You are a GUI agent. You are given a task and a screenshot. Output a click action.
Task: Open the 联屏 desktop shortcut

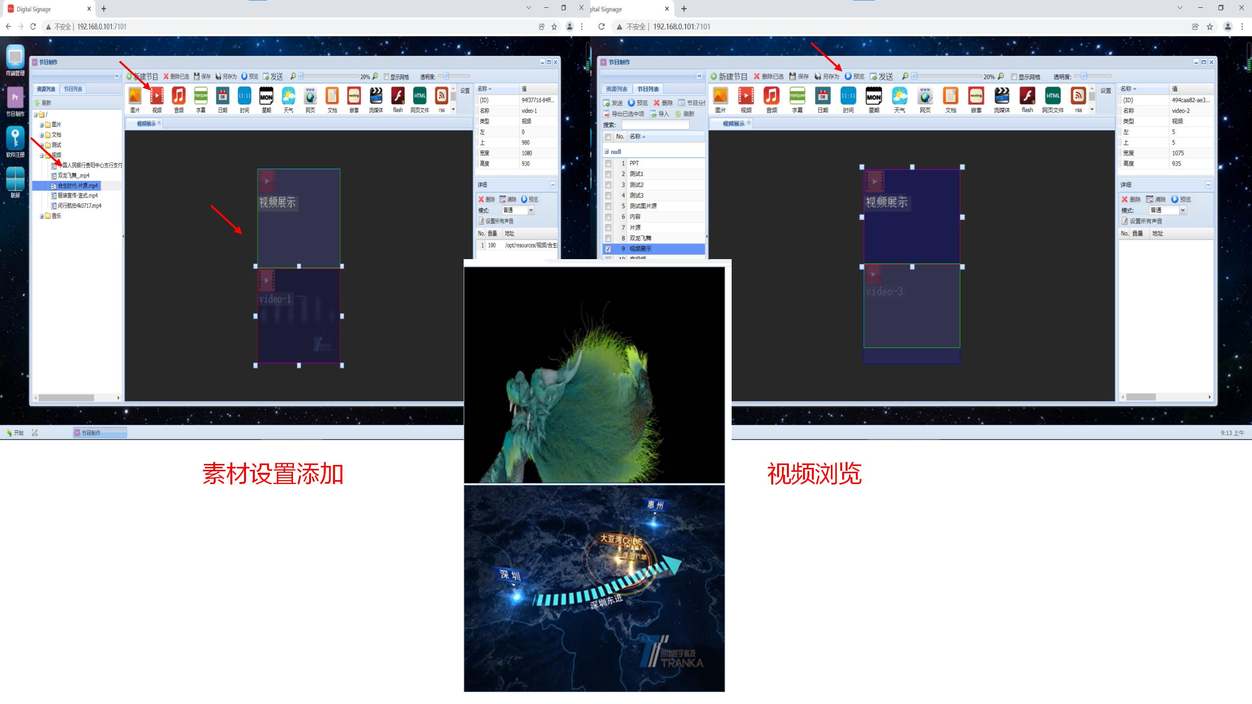(x=15, y=182)
